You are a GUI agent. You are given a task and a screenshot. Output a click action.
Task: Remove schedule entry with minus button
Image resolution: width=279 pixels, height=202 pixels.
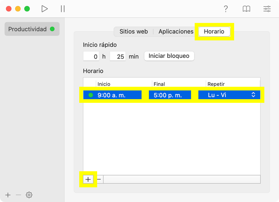[99, 179]
